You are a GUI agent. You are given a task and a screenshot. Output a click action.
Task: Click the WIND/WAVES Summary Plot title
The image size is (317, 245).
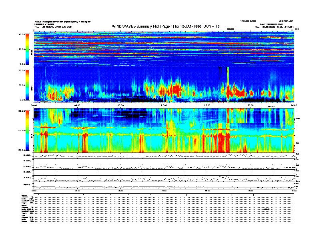pos(166,26)
